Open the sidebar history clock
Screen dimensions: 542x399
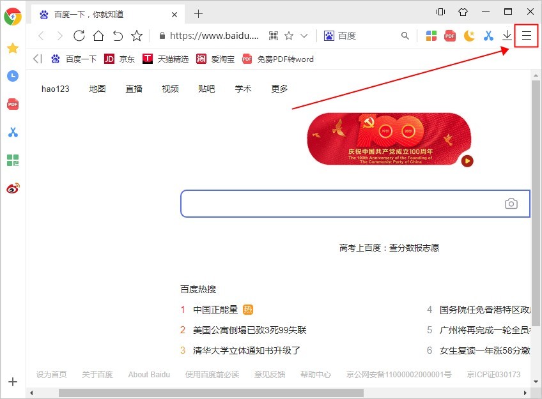click(13, 76)
